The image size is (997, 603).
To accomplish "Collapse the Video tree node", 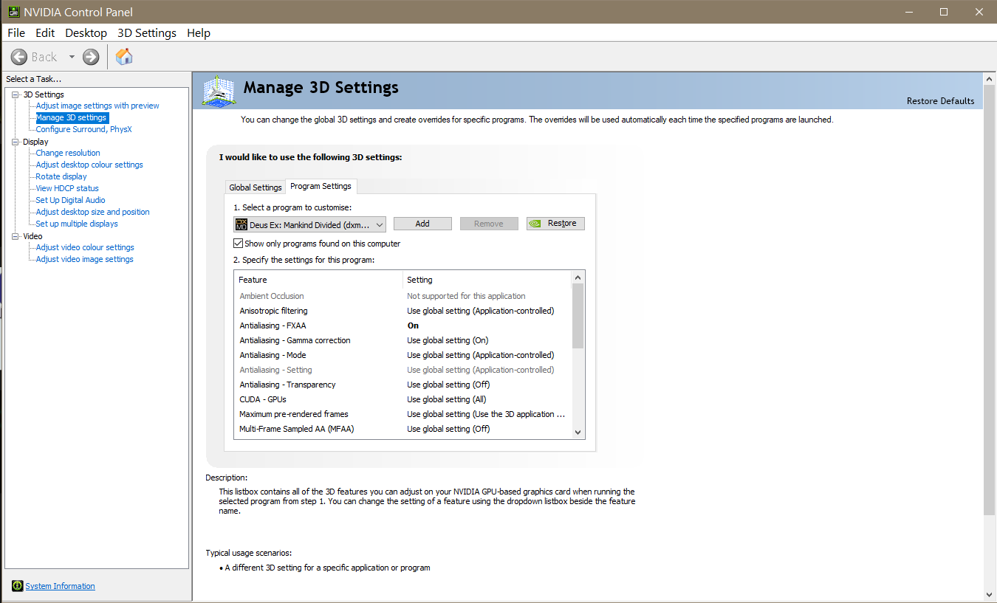I will tap(16, 236).
